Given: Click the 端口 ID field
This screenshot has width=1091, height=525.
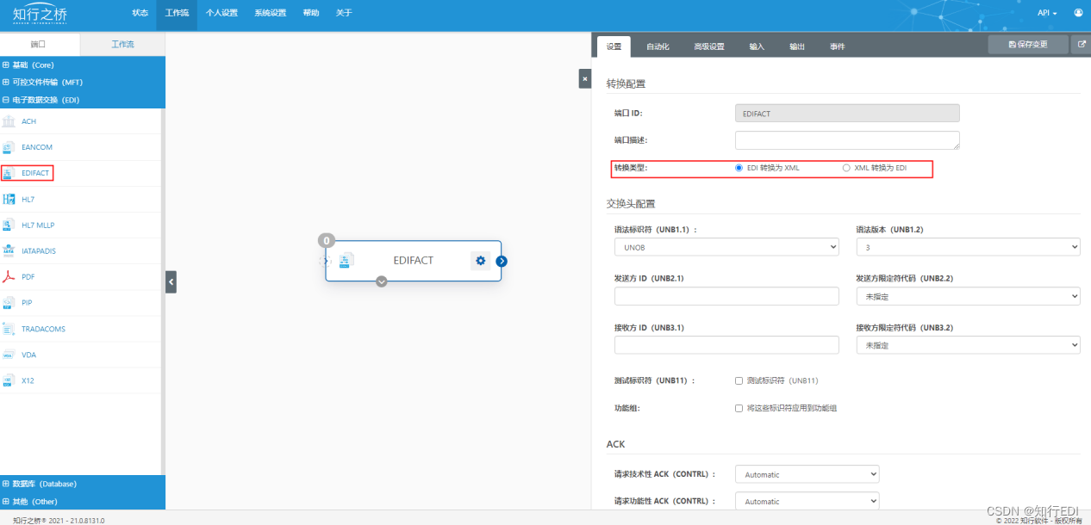Looking at the screenshot, I should pos(847,113).
